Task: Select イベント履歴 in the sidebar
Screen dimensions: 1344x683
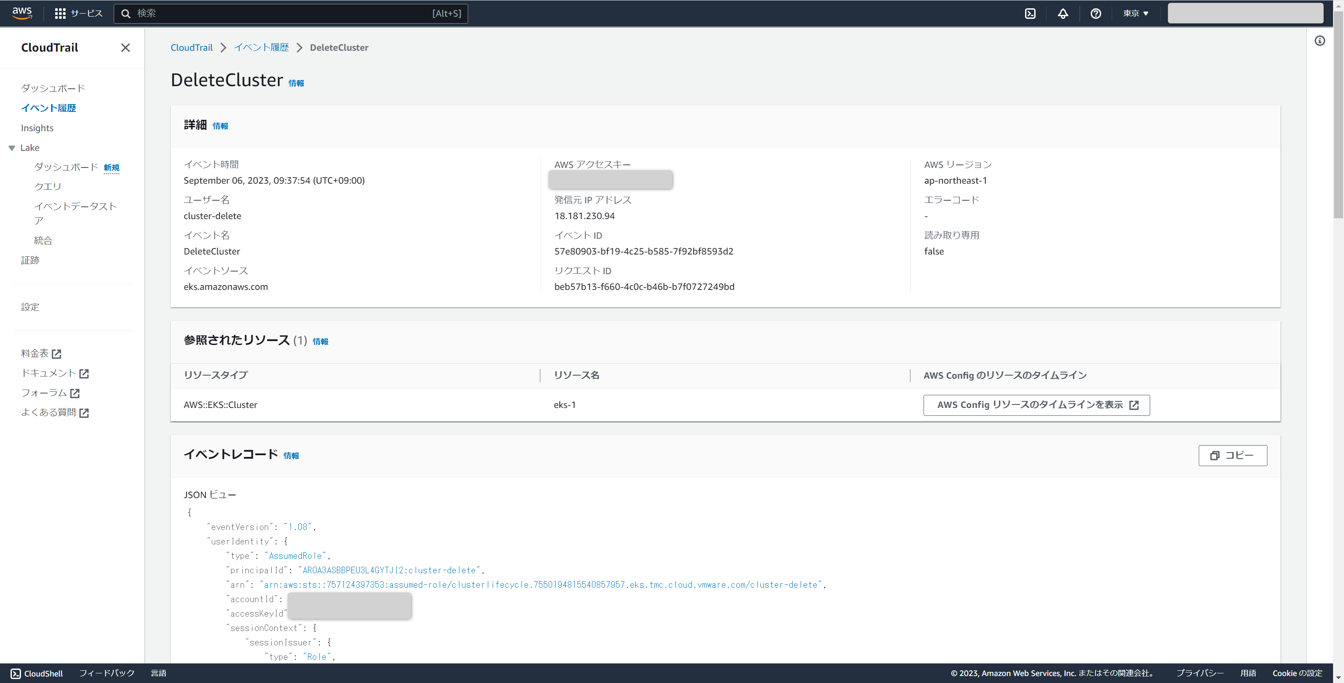Action: (49, 108)
